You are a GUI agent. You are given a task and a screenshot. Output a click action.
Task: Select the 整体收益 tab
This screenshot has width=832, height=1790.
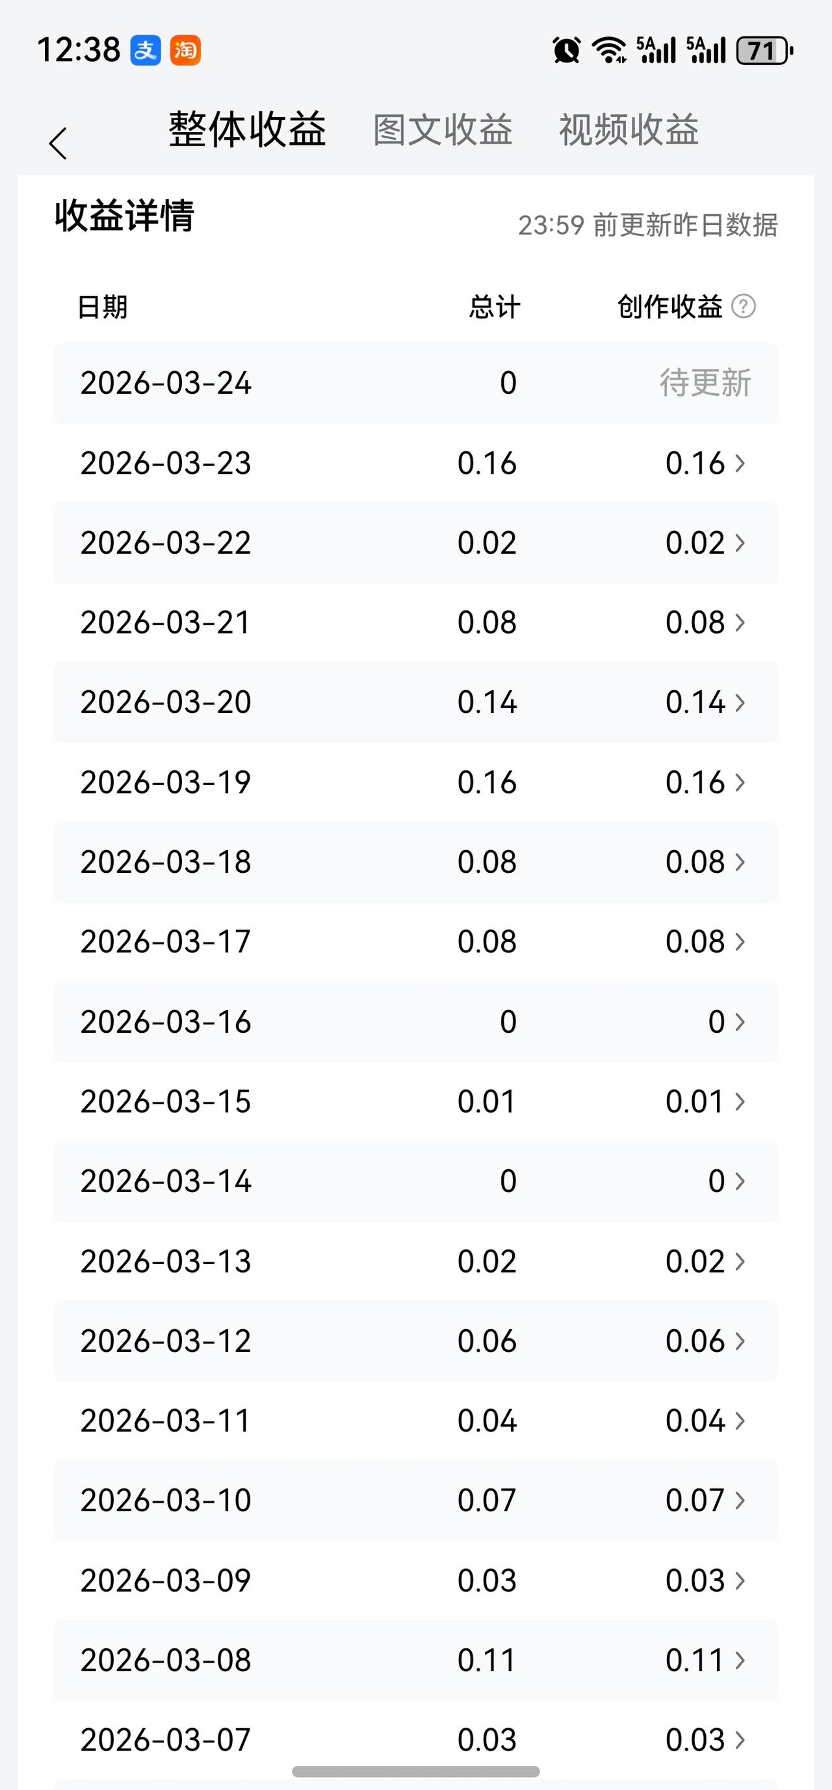click(248, 130)
